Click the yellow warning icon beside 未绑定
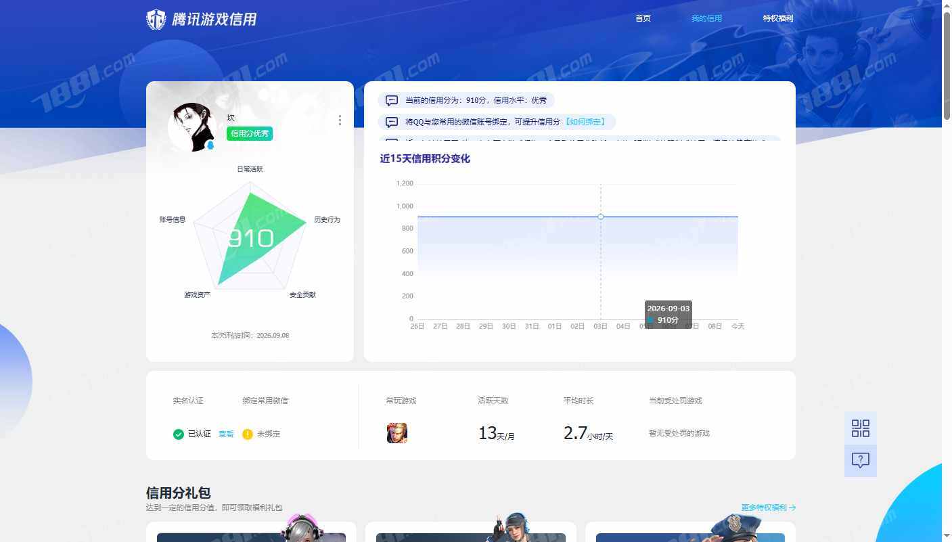Viewport: 952px width, 542px height. pos(248,434)
